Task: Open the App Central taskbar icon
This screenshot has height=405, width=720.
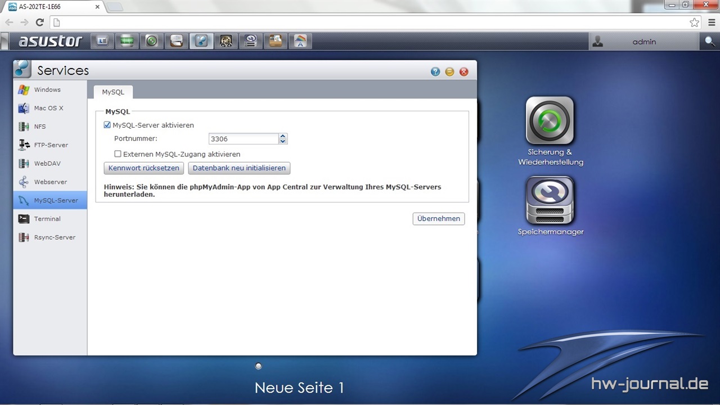Action: coord(300,41)
